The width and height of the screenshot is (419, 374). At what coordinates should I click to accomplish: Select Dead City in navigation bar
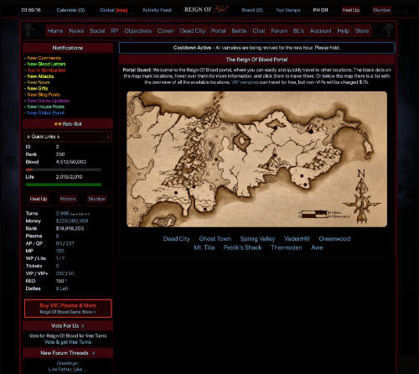pyautogui.click(x=193, y=31)
